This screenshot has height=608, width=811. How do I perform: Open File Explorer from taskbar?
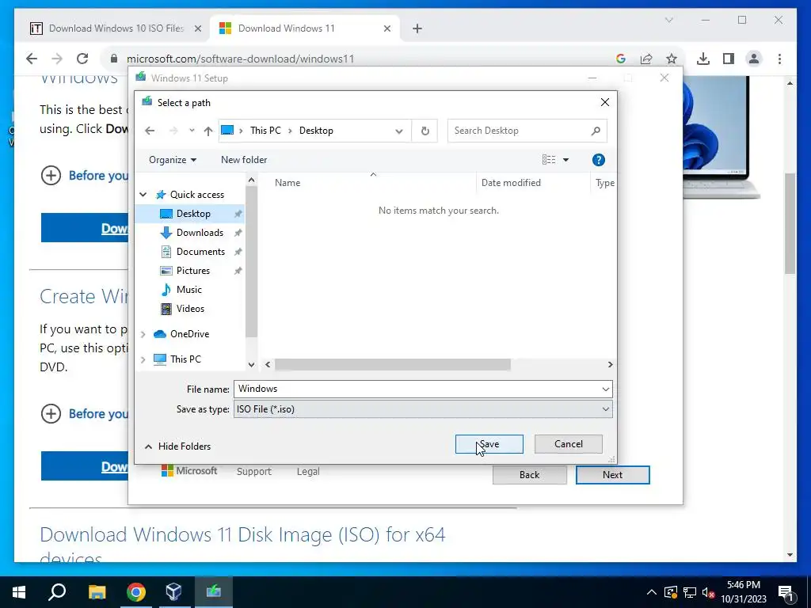pyautogui.click(x=97, y=592)
